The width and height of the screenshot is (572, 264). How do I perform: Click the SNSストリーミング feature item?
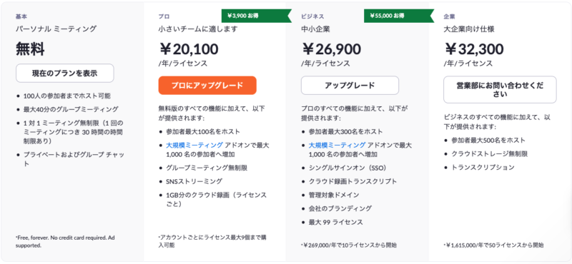point(194,181)
